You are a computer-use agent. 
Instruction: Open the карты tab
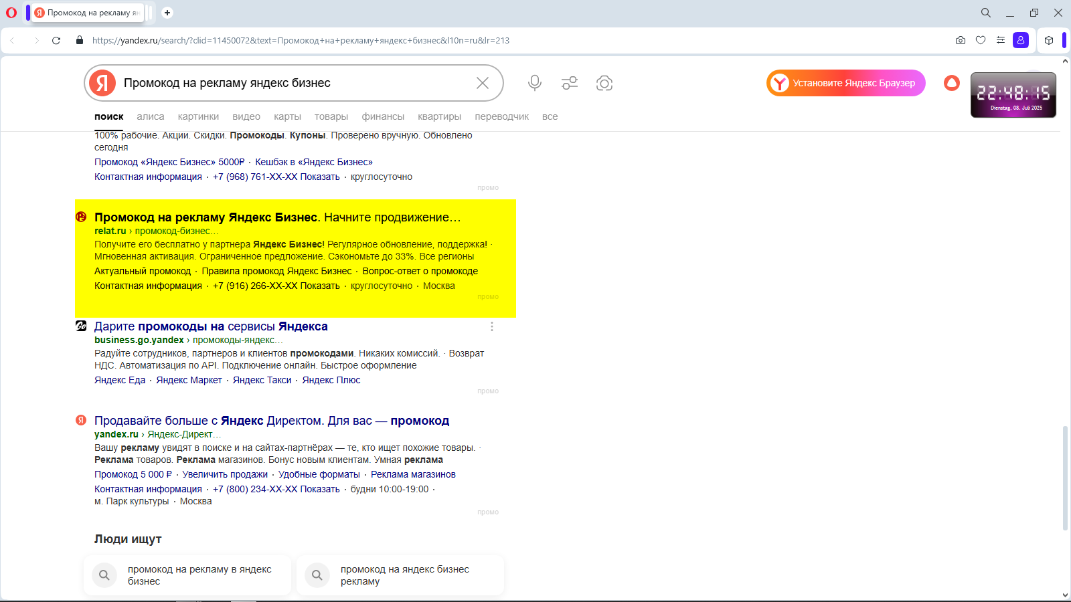point(287,116)
